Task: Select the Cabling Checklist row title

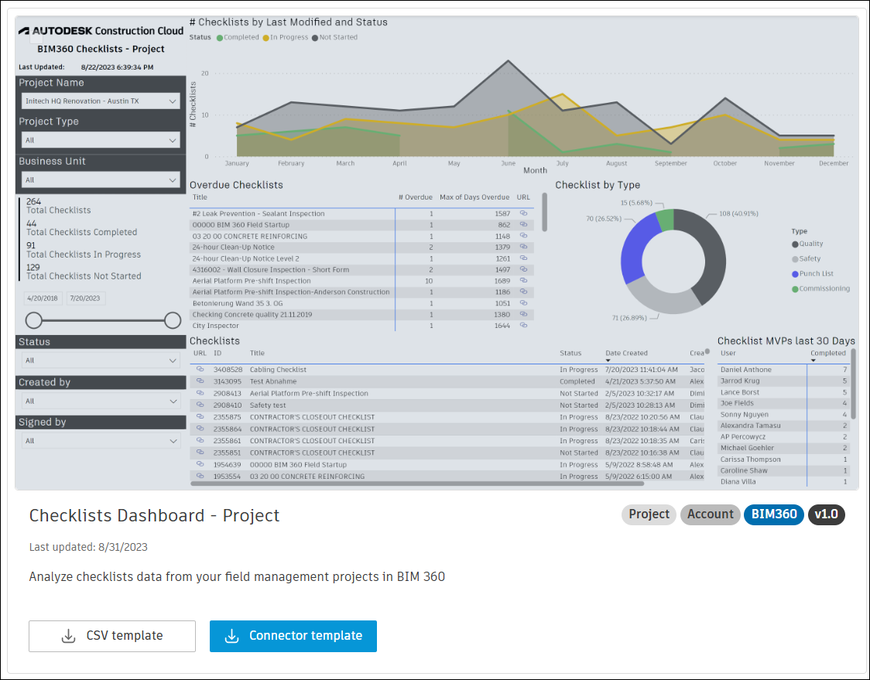Action: click(x=278, y=369)
